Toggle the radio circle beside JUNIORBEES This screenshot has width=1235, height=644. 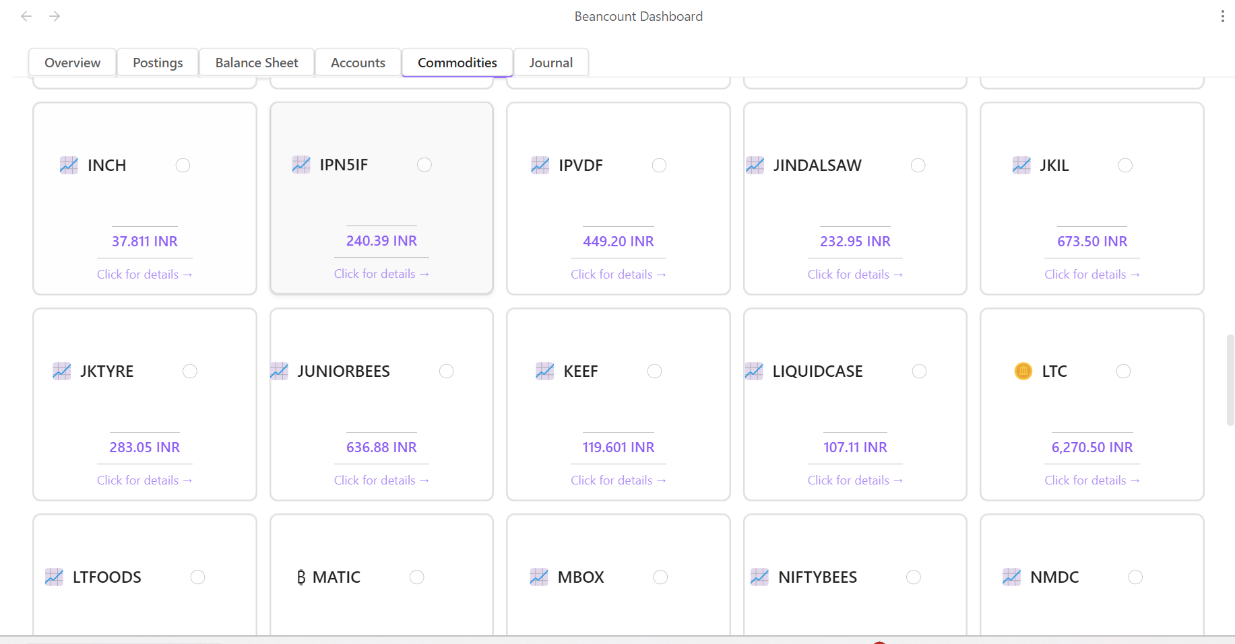point(447,371)
